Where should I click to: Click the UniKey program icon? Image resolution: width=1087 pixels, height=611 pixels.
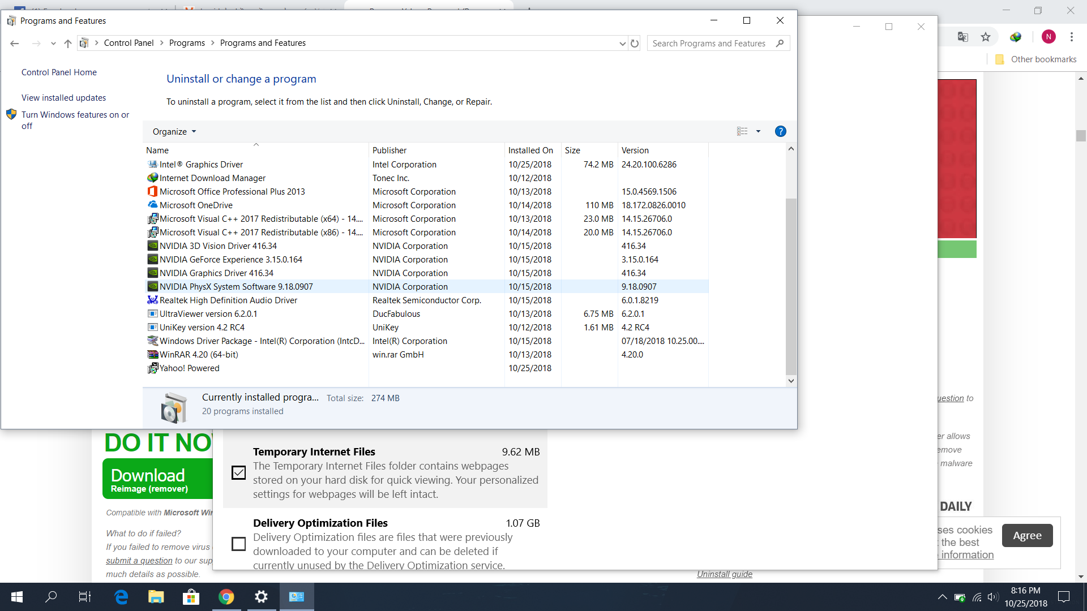(152, 328)
